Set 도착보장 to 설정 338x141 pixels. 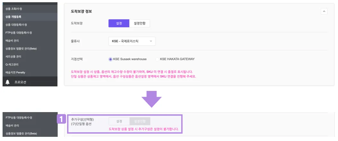point(119,23)
